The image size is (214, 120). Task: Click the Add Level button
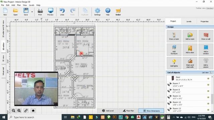[108, 111]
